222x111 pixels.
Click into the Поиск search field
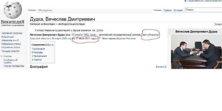(203, 10)
